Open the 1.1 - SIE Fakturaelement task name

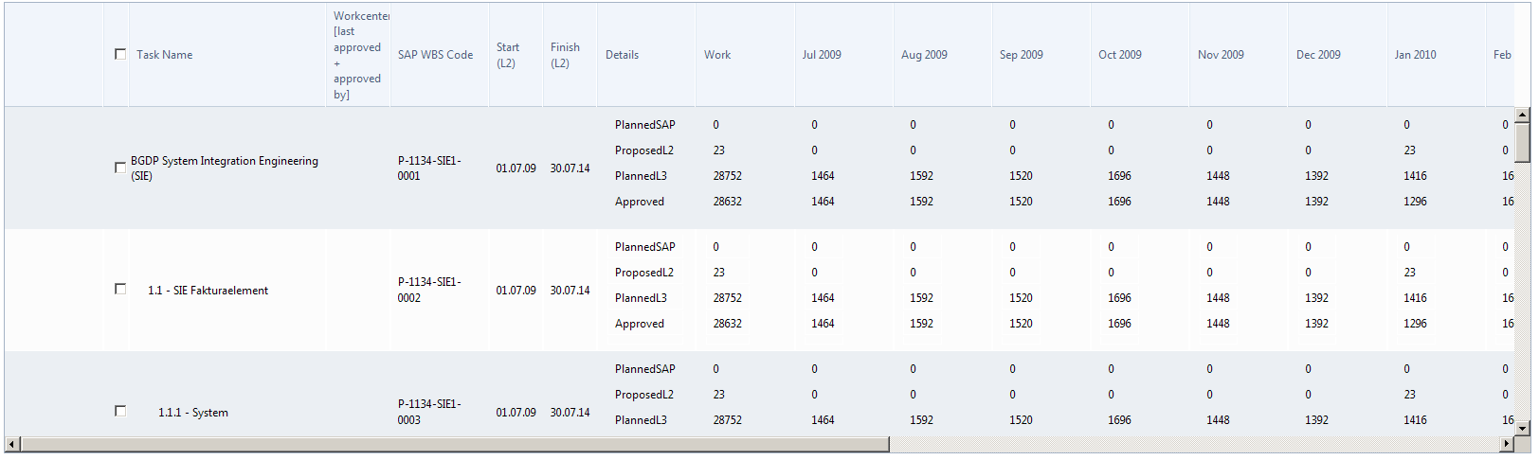(208, 291)
